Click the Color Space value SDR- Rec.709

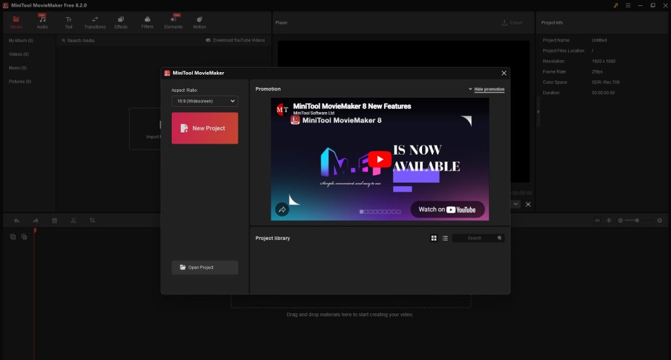coord(605,82)
